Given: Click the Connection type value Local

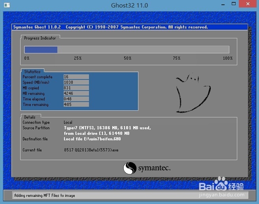Looking at the screenshot, I should tap(68, 123).
